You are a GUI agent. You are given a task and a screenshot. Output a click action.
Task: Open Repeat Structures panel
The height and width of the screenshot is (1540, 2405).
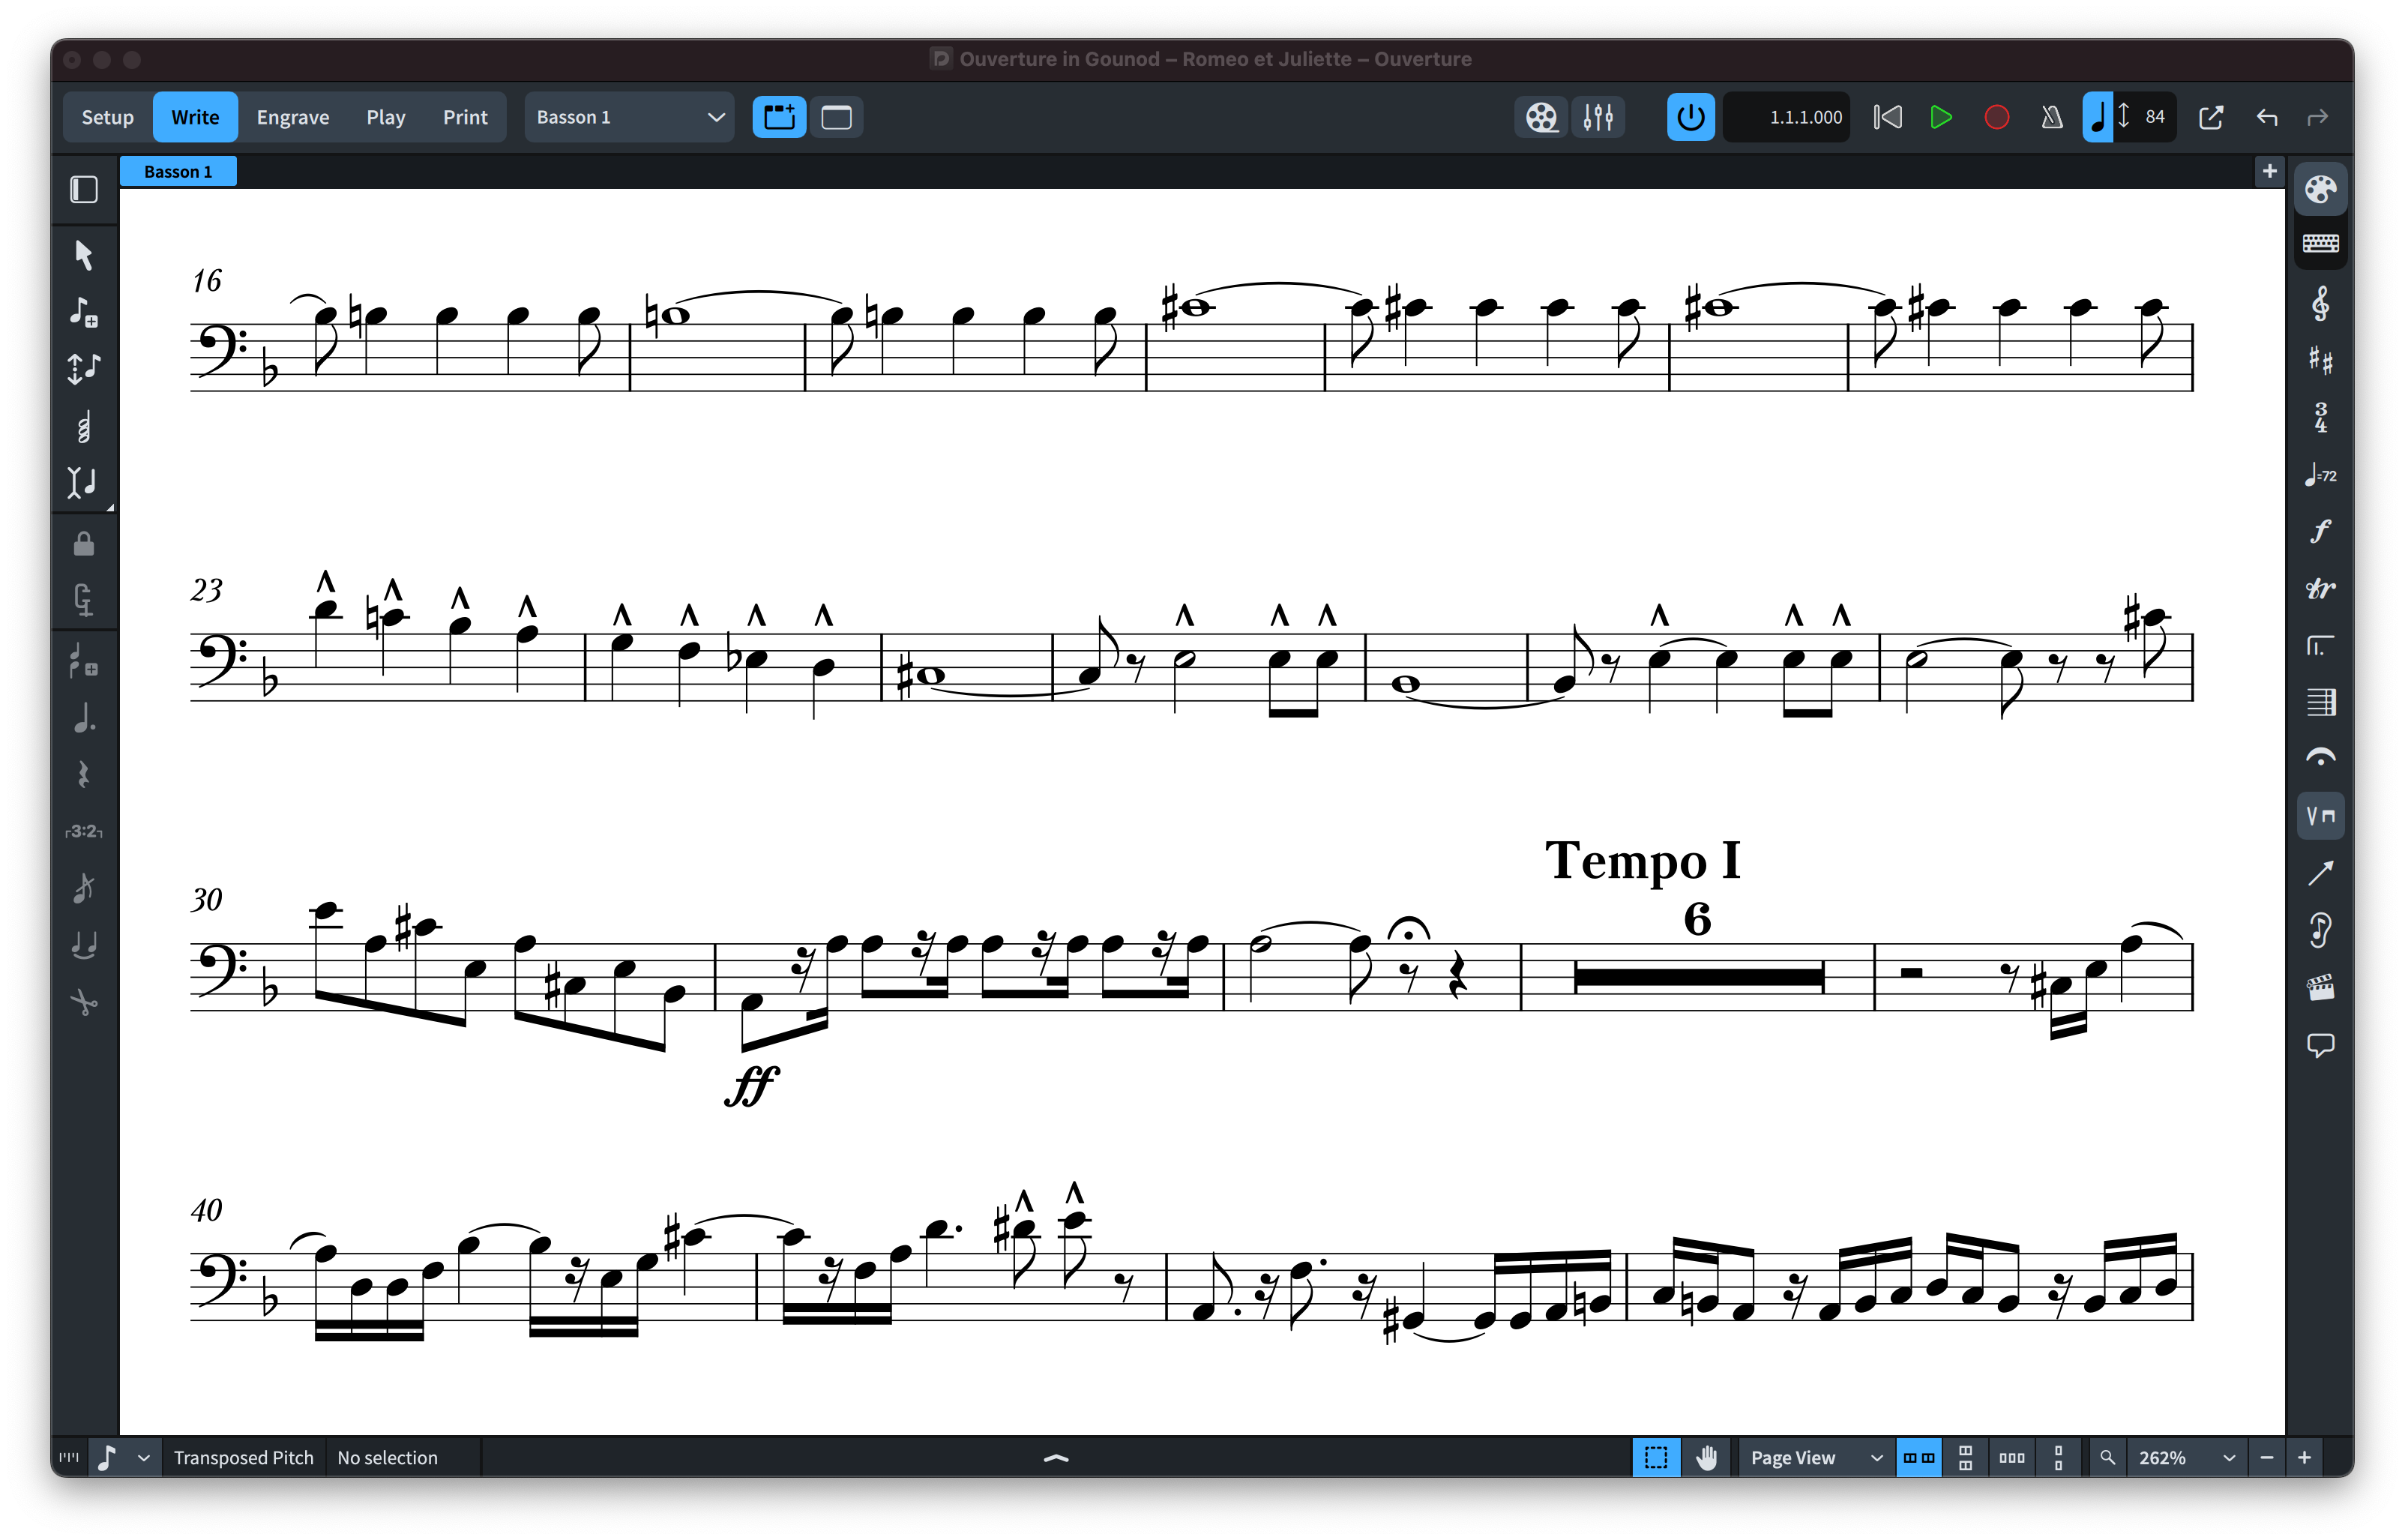(2320, 645)
